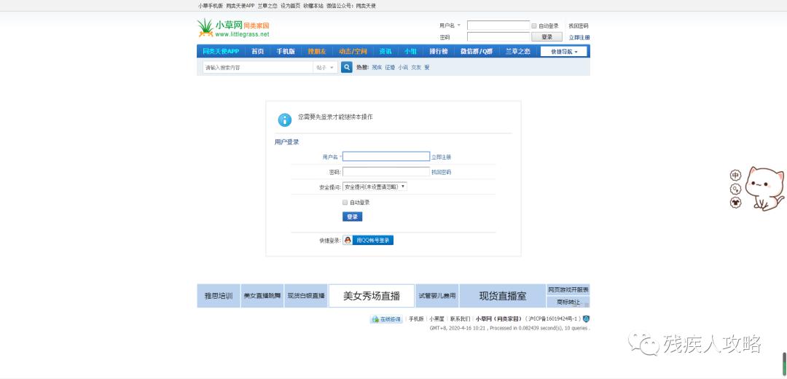Screen dimensions: 787x379
Task: Open 微信群/Q群 nav item
Action: click(477, 51)
